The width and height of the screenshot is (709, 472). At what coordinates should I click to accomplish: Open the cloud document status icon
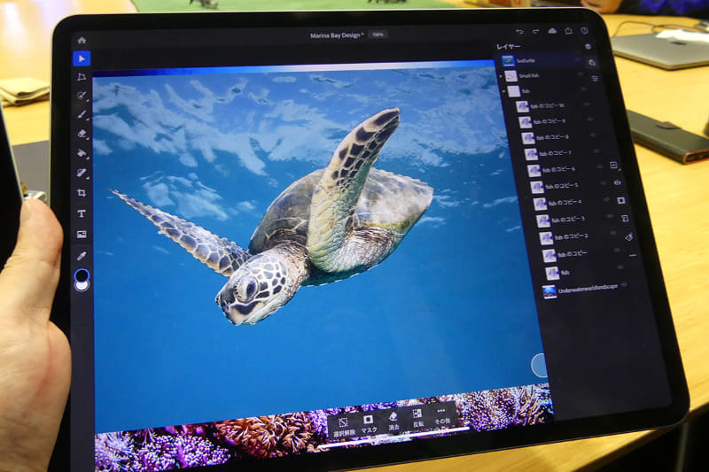click(x=552, y=31)
